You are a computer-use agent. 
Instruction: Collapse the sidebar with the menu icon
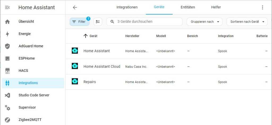(x=7, y=7)
